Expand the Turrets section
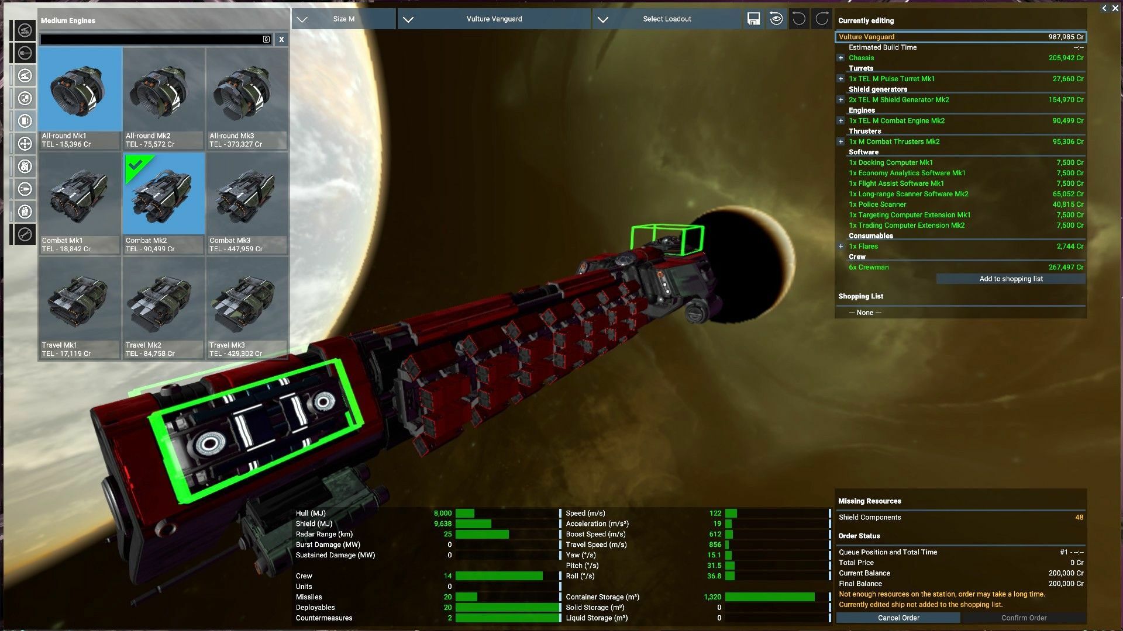1123x631 pixels. coord(840,79)
